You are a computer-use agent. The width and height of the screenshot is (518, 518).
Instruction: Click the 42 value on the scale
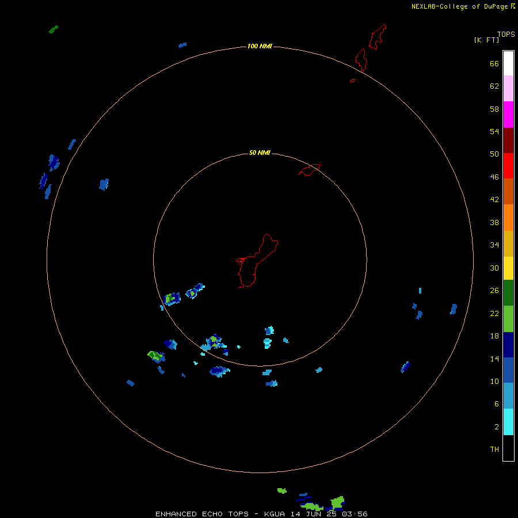tap(494, 199)
